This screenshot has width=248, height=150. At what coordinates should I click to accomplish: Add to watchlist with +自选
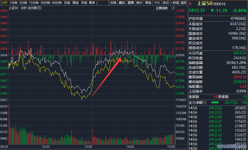175,3
